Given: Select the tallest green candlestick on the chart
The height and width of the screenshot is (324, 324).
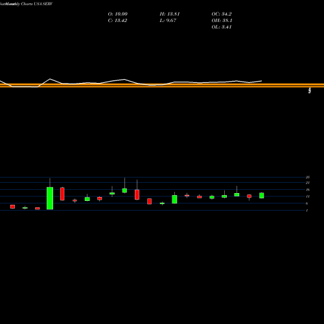Looking at the screenshot, I should click(50, 198).
